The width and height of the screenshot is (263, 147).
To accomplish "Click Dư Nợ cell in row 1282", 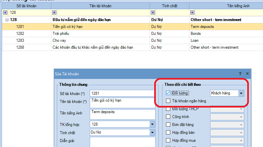I will (169, 34).
